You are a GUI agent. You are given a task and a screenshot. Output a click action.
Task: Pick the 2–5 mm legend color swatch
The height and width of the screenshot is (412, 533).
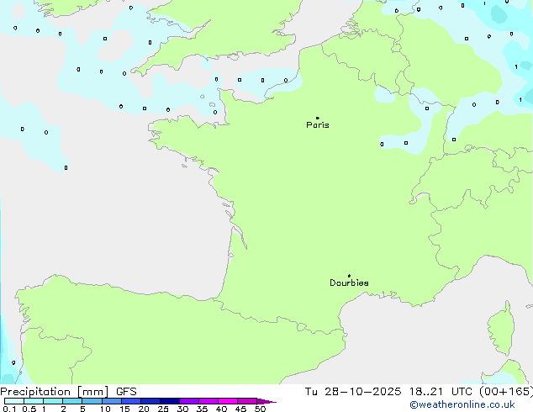click(x=72, y=402)
